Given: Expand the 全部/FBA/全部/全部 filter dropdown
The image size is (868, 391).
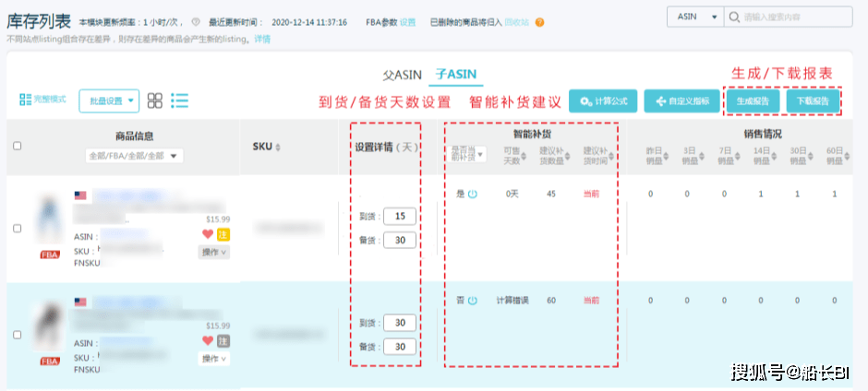Looking at the screenshot, I should [x=134, y=156].
